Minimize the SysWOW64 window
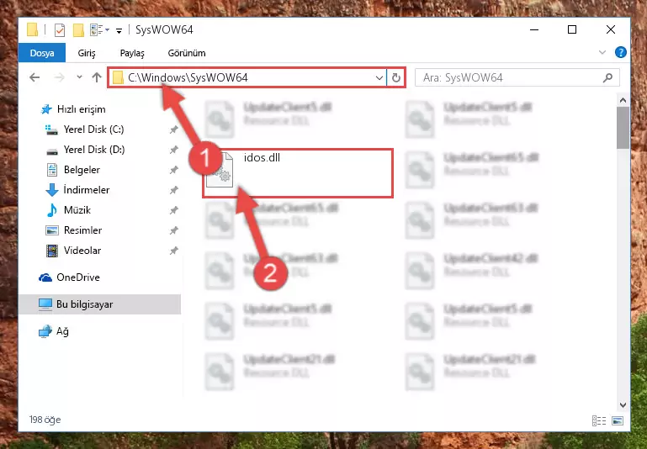The height and width of the screenshot is (449, 647). pyautogui.click(x=534, y=30)
